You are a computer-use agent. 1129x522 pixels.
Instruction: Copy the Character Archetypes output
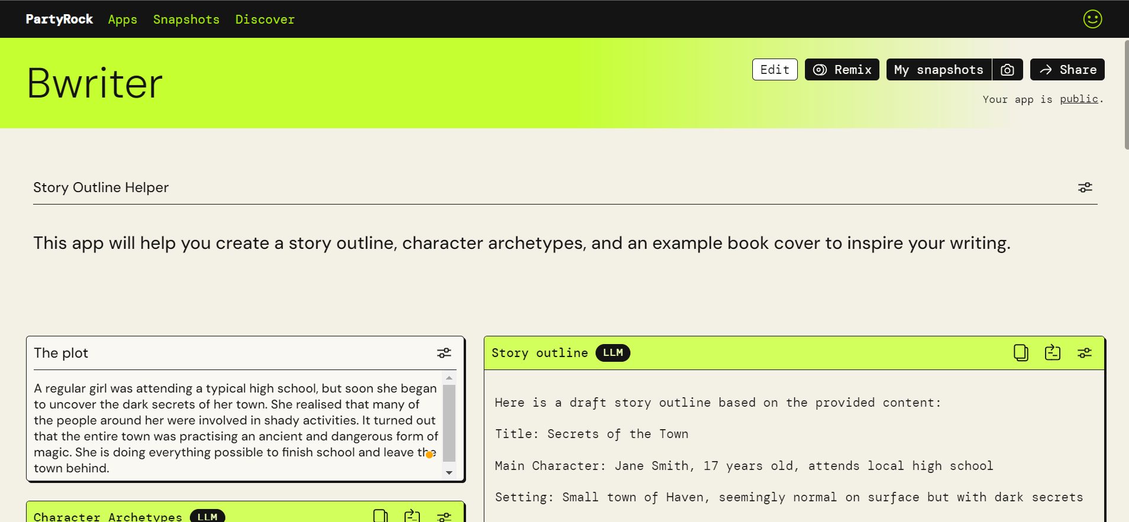click(381, 515)
